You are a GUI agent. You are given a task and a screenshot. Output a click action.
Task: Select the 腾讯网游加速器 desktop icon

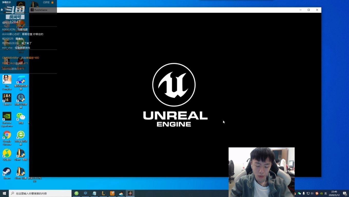(x=21, y=82)
